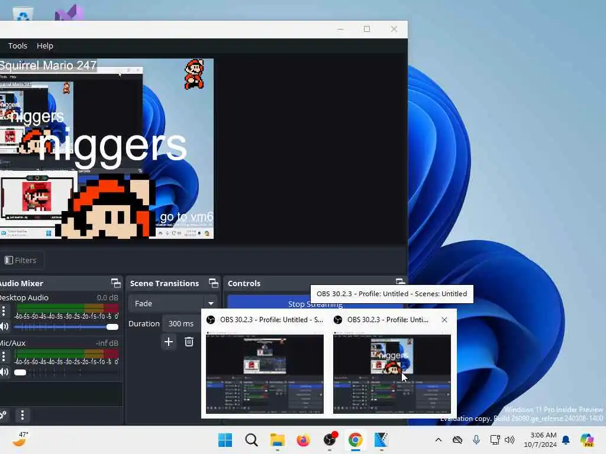
Task: Open notifications bell icon
Action: (566, 440)
